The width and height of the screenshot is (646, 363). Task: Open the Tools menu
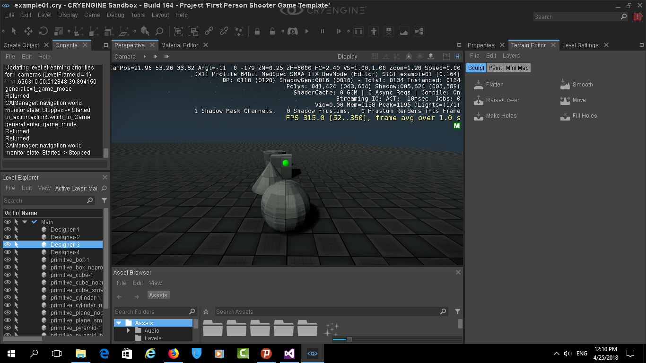[138, 15]
